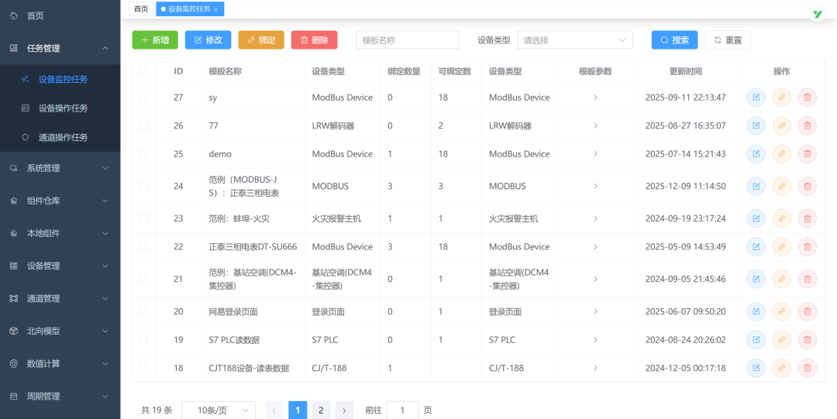Click the delete icon for S7 PLC读数据 row

807,340
